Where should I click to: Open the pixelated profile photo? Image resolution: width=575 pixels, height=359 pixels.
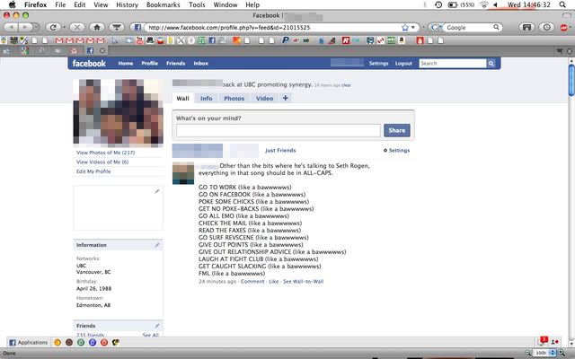(118, 111)
